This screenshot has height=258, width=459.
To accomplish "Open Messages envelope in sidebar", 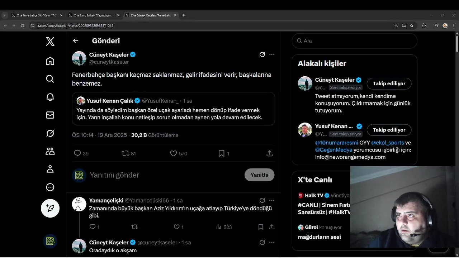I will [x=50, y=115].
